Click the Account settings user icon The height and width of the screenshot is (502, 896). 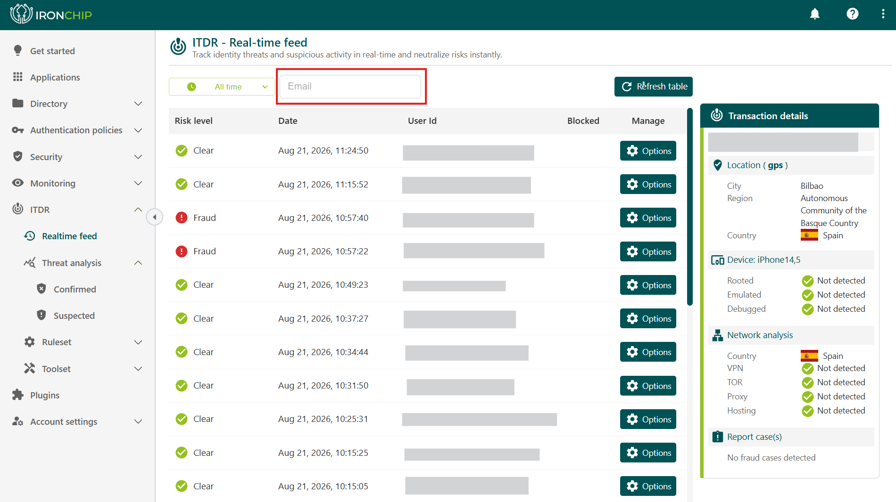pos(18,421)
